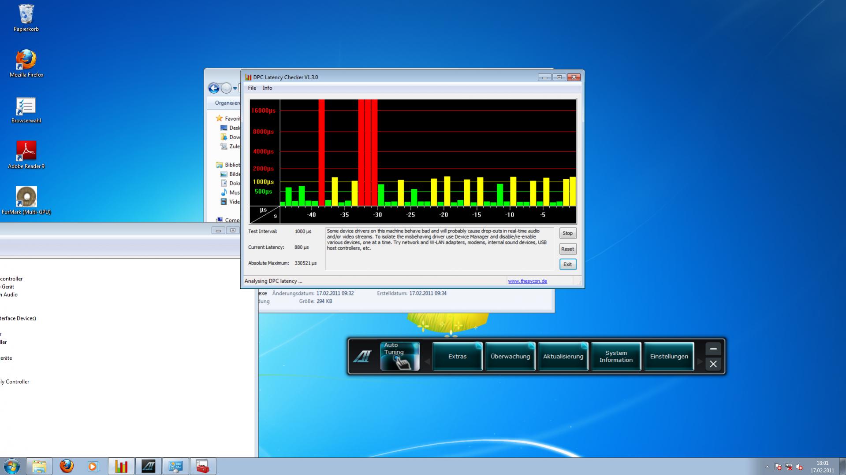Screen dimensions: 846x475
Task: Open the network status tray icon
Action: click(x=789, y=467)
